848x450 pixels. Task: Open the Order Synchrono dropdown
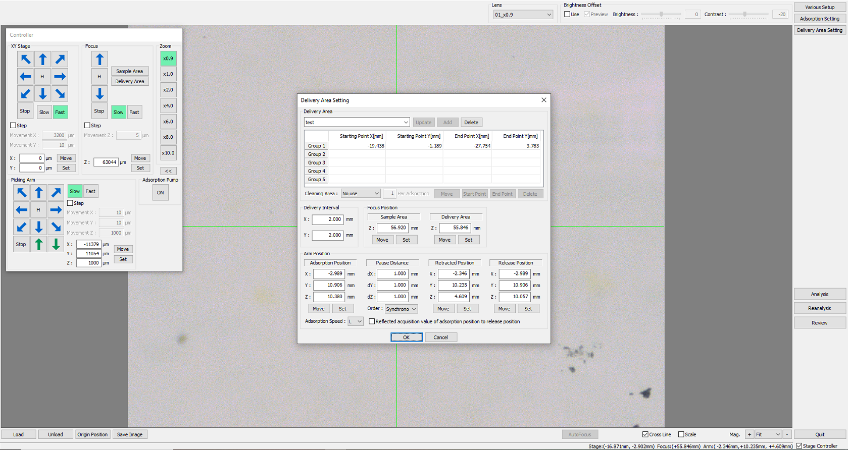[401, 309]
